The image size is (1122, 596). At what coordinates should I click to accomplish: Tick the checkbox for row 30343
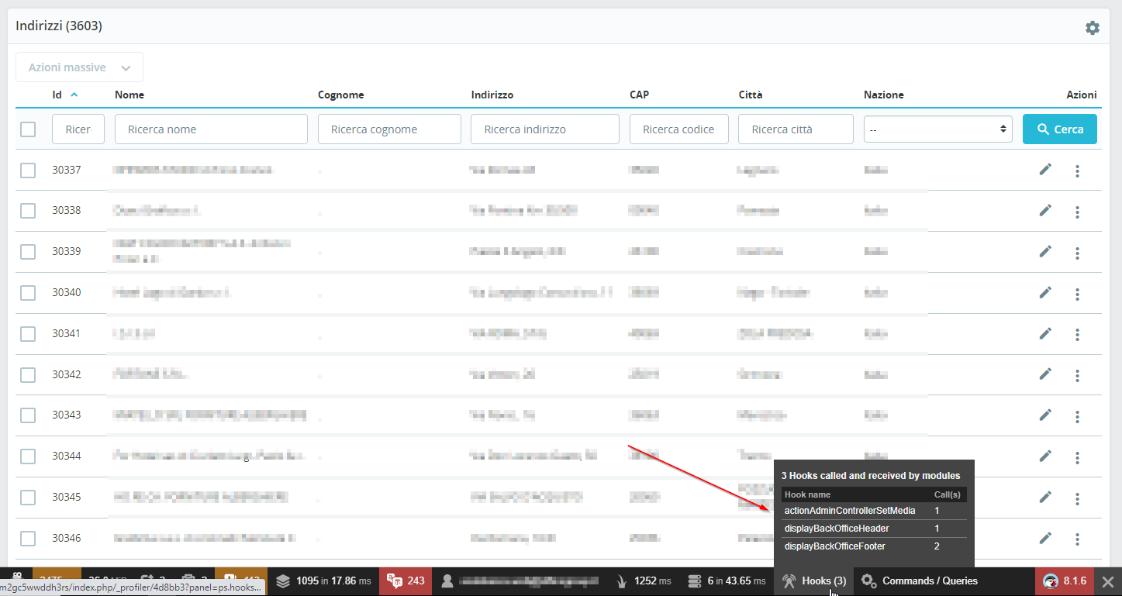[28, 415]
